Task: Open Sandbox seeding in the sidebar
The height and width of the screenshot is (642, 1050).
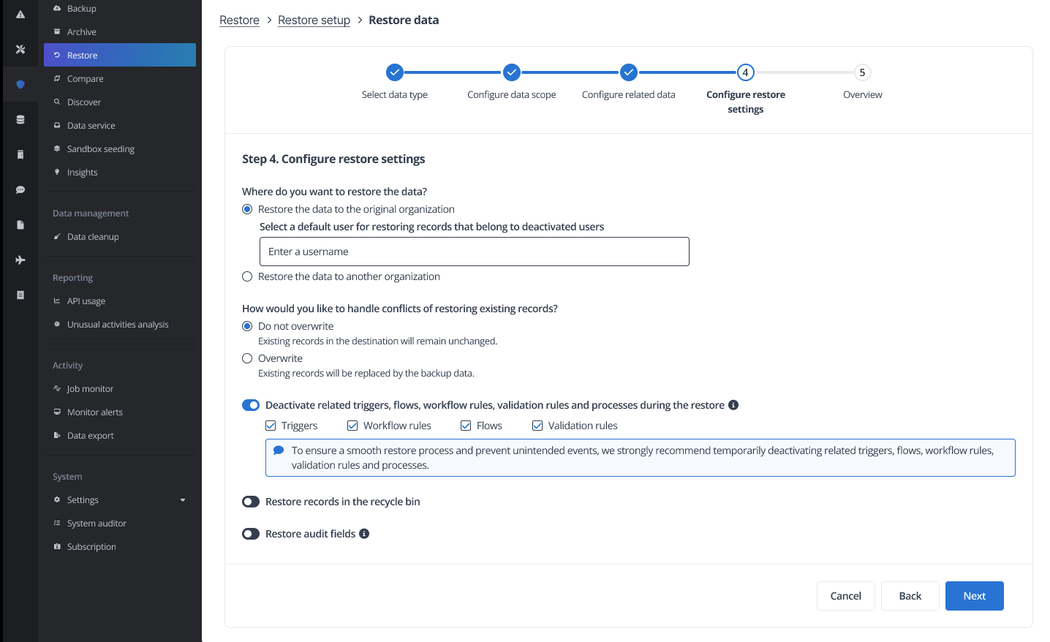Action: tap(101, 149)
